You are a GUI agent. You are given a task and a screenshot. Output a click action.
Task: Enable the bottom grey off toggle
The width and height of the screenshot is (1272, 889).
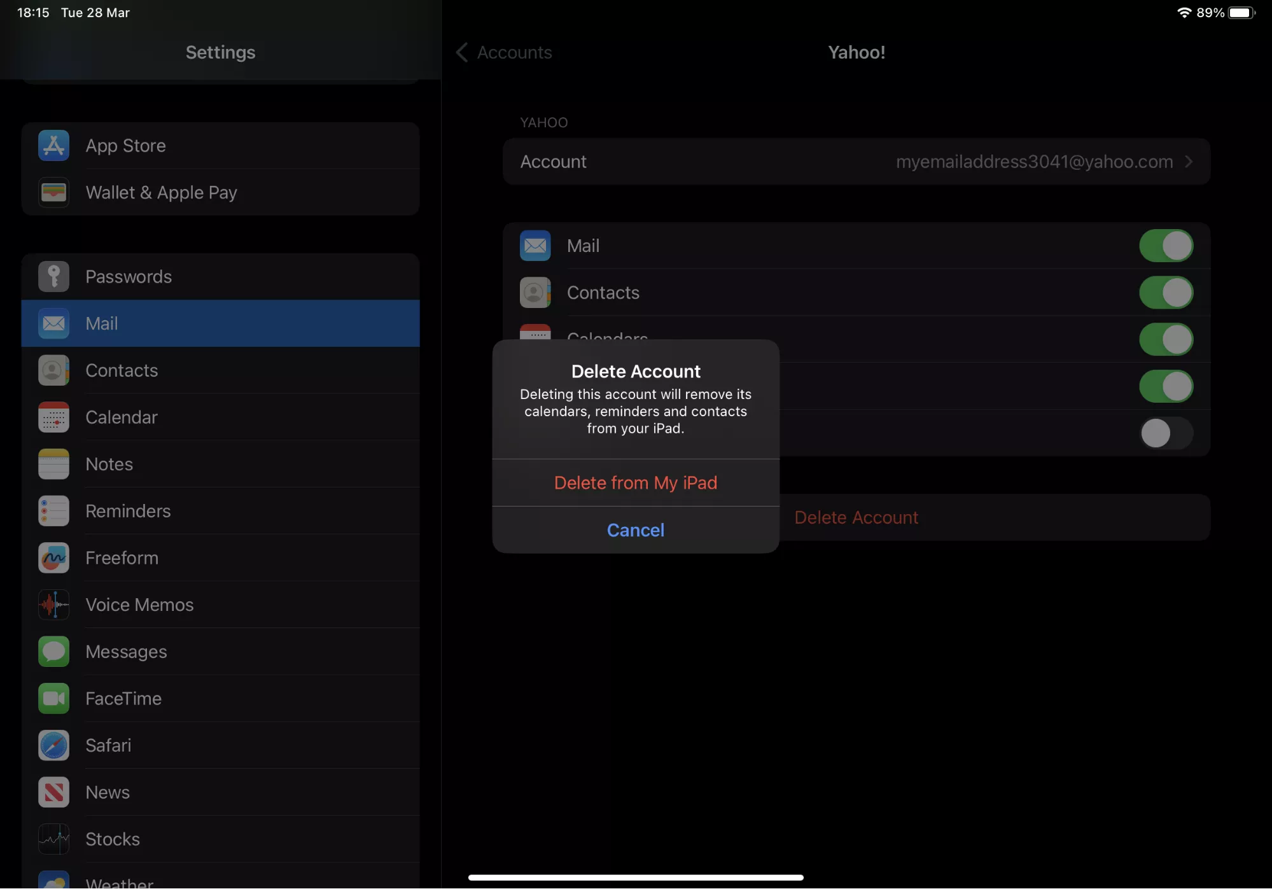1165,433
